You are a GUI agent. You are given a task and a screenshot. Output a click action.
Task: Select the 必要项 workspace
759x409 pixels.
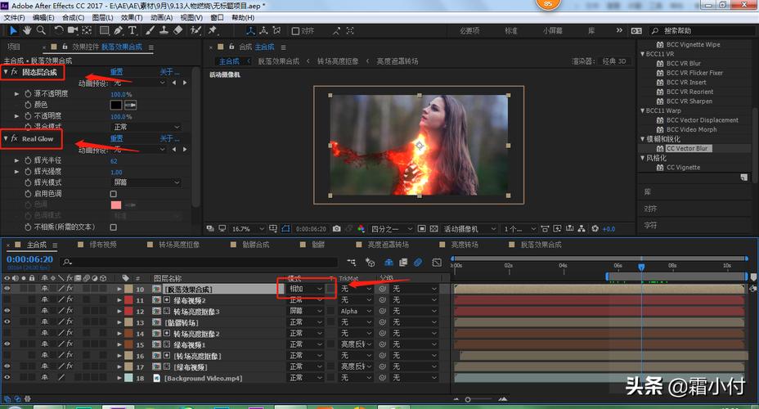coord(469,31)
